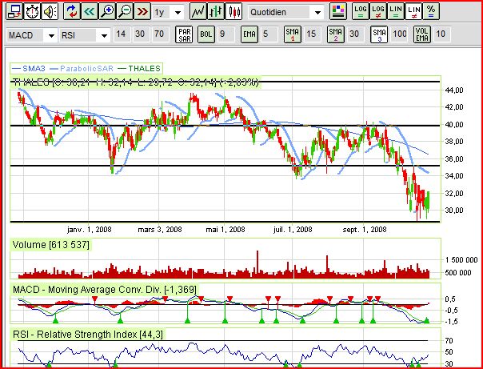This screenshot has height=369, width=483.
Task: Click the SMA 3 period field 100
Action: coord(400,34)
